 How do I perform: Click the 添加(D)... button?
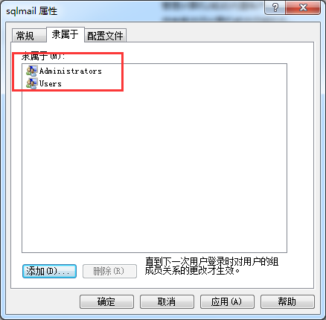click(x=49, y=271)
